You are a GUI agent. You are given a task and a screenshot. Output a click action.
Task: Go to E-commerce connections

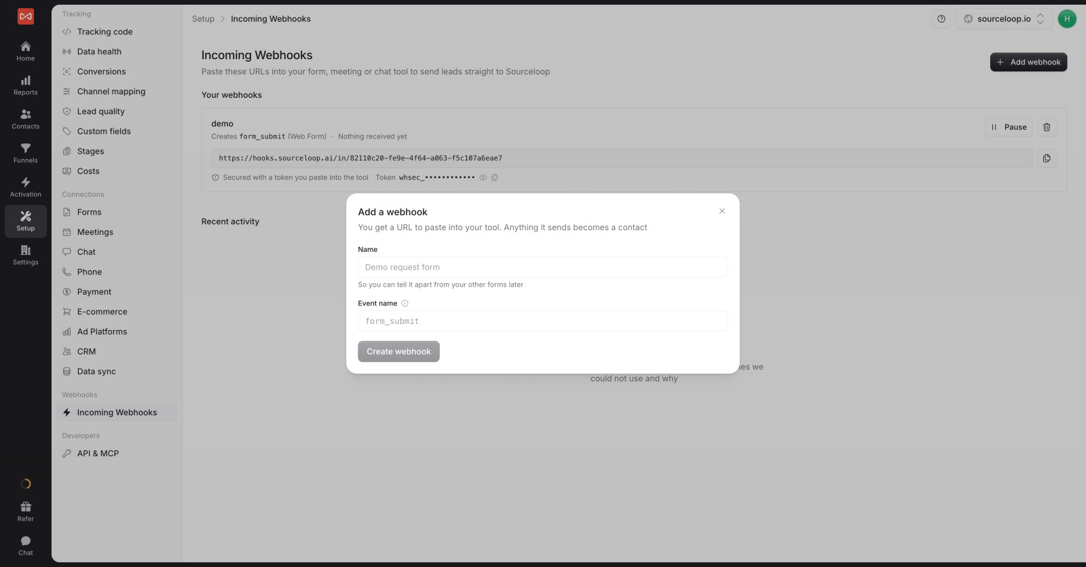click(117, 312)
